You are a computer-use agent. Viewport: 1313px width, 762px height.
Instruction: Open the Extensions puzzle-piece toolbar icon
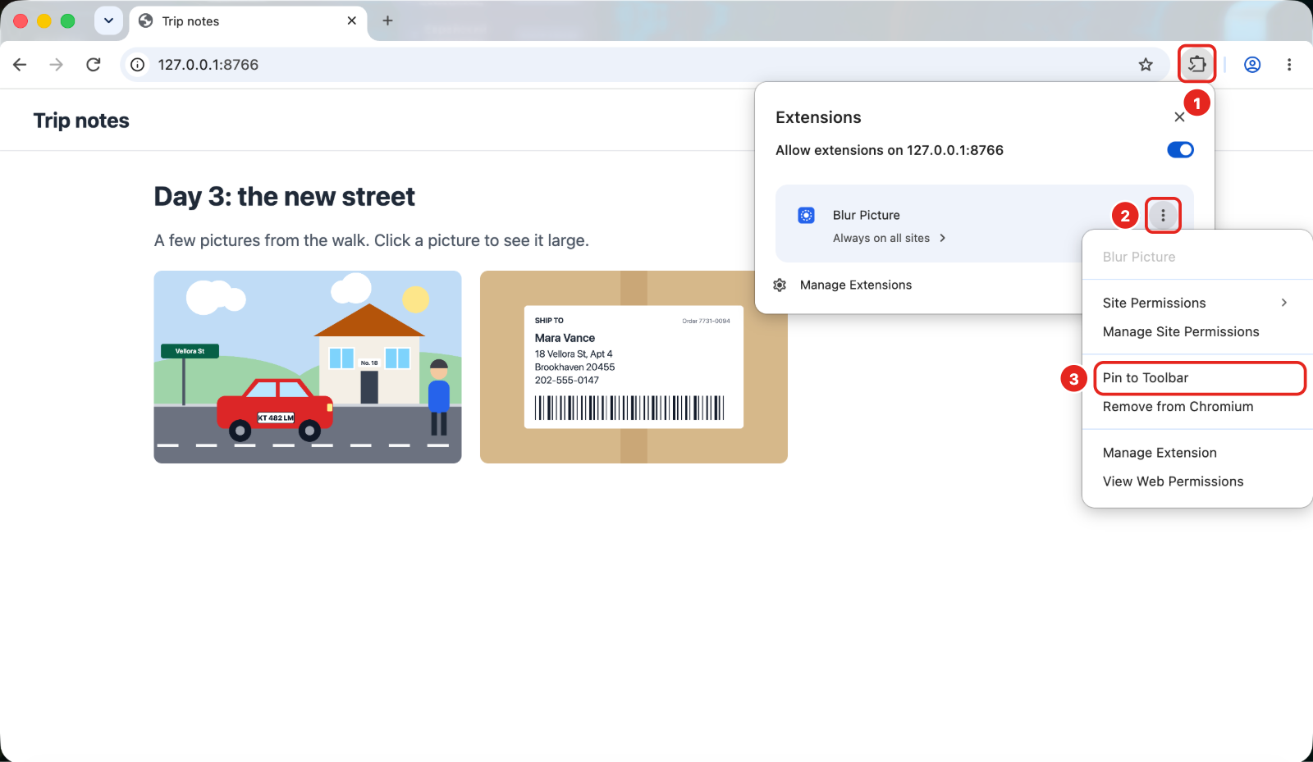click(1196, 64)
